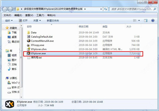This screenshot has width=159, height=111.
Task: Expand the 组织 dropdown
Action: coord(9,21)
